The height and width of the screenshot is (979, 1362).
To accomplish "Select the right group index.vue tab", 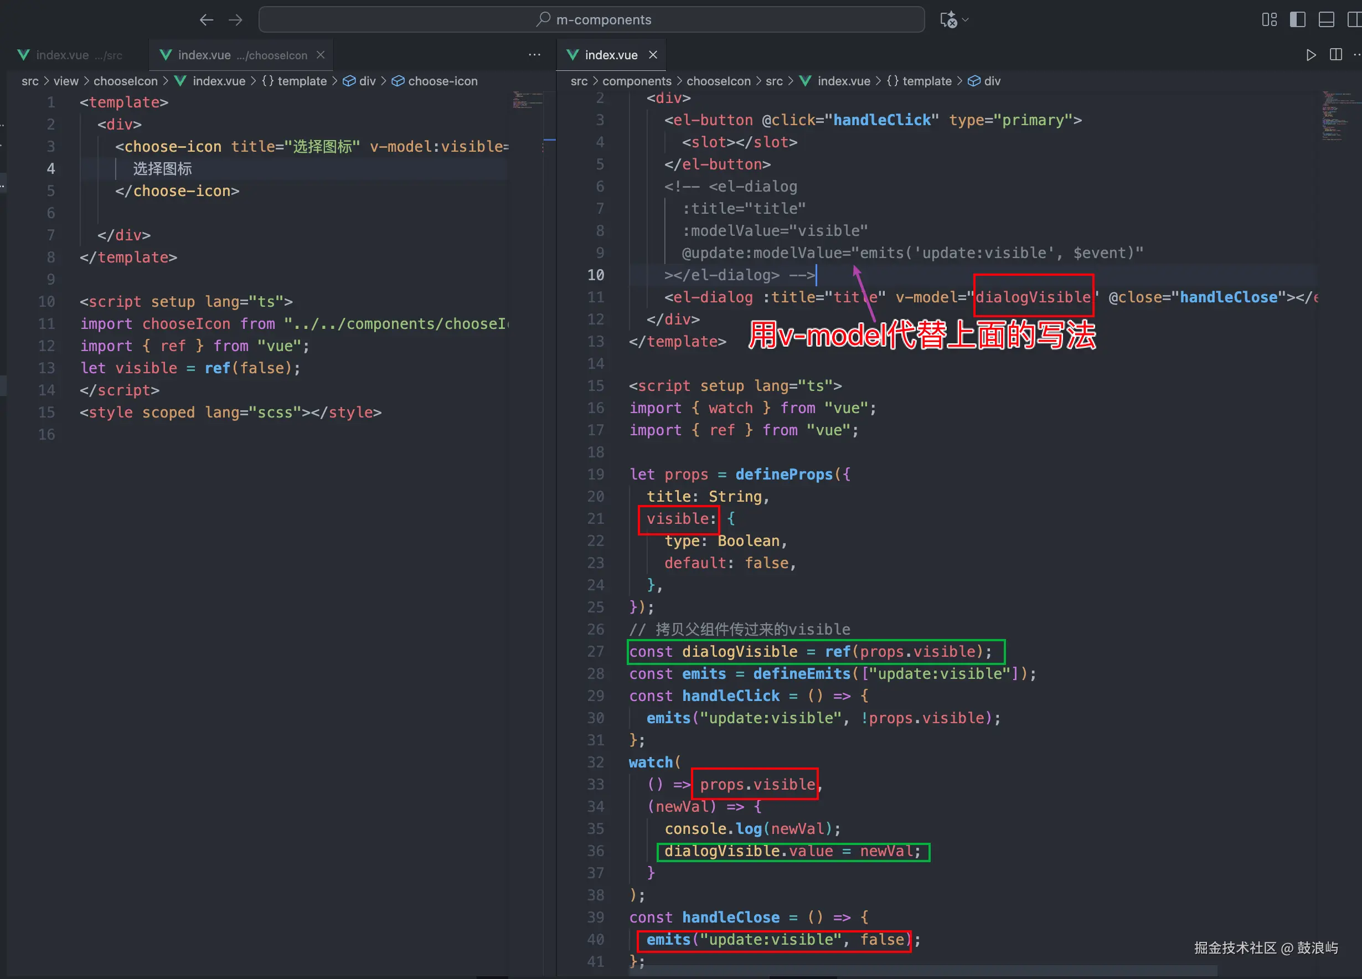I will 610,55.
